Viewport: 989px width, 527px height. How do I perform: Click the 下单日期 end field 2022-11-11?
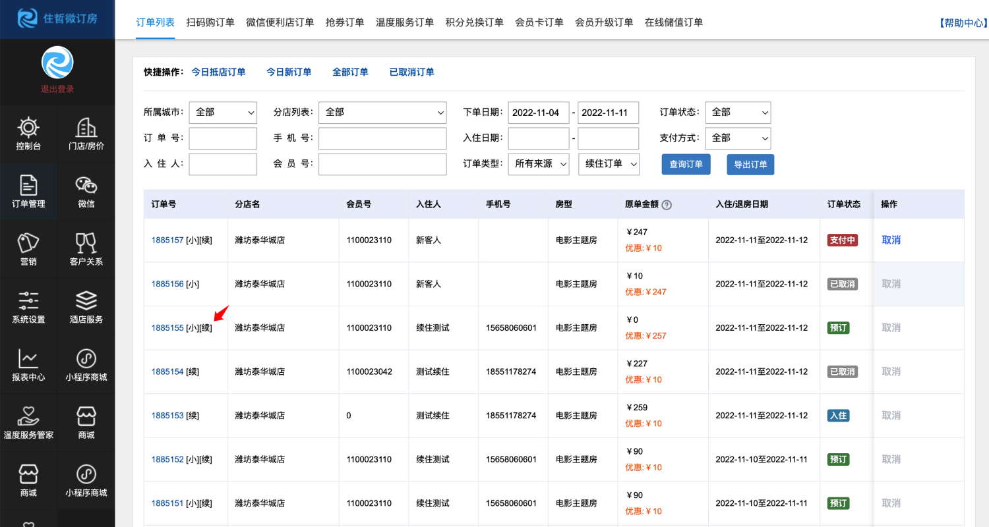click(609, 112)
